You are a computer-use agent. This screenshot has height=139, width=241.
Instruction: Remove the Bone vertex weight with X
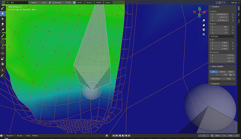click(x=234, y=75)
